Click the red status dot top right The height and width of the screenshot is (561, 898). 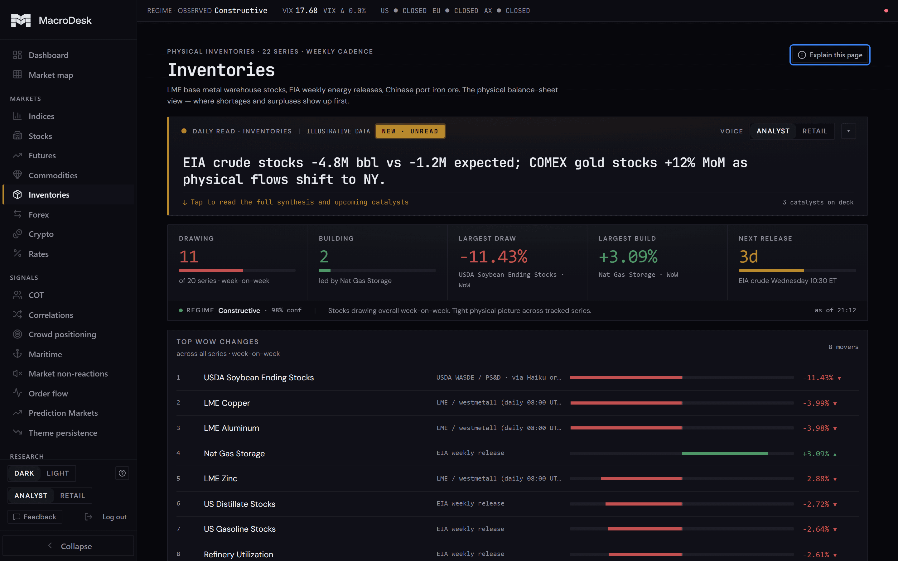pyautogui.click(x=886, y=11)
